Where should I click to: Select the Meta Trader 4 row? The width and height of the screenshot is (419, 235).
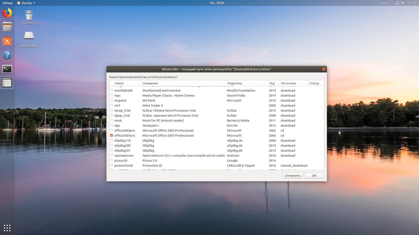pyautogui.click(x=217, y=105)
